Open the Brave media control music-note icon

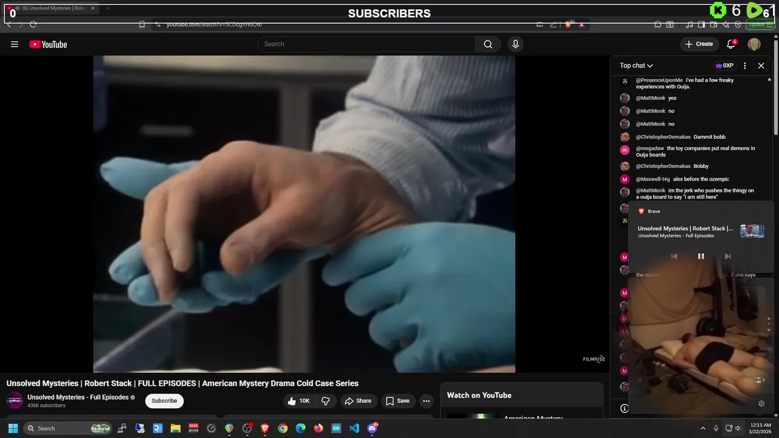[x=689, y=24]
